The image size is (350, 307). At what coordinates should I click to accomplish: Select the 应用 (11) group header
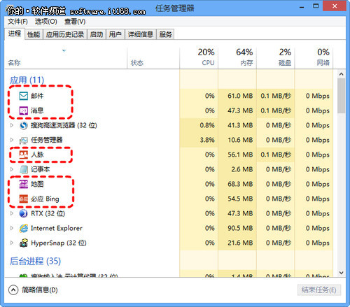click(27, 80)
